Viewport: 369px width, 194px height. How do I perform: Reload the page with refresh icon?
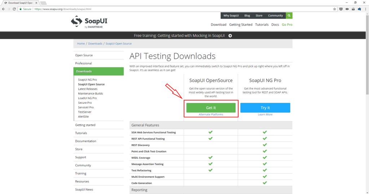click(x=14, y=9)
